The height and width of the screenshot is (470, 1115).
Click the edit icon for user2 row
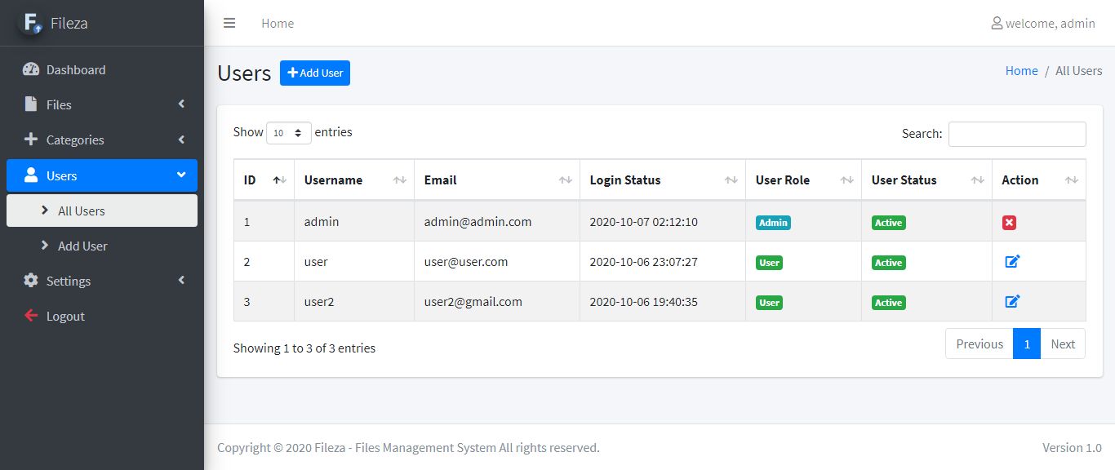pyautogui.click(x=1012, y=302)
